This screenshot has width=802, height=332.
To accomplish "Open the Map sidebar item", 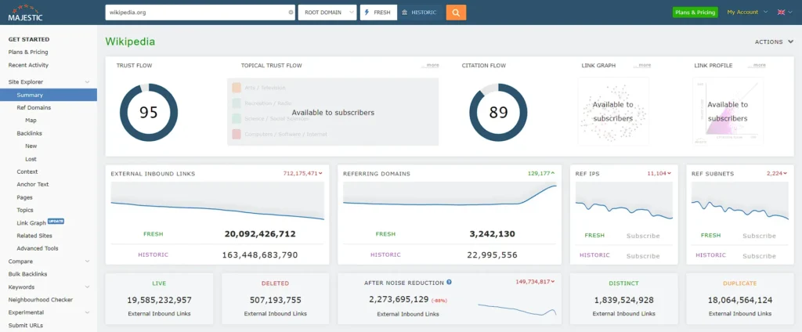I will 31,121.
